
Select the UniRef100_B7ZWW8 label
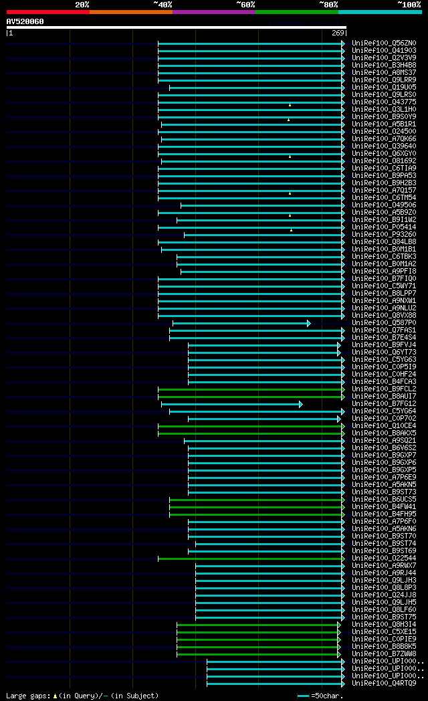point(384,654)
